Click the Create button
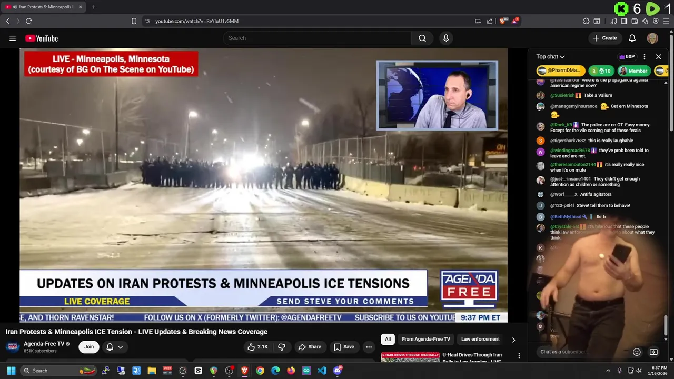Screen dimensions: 674x379 [604, 38]
